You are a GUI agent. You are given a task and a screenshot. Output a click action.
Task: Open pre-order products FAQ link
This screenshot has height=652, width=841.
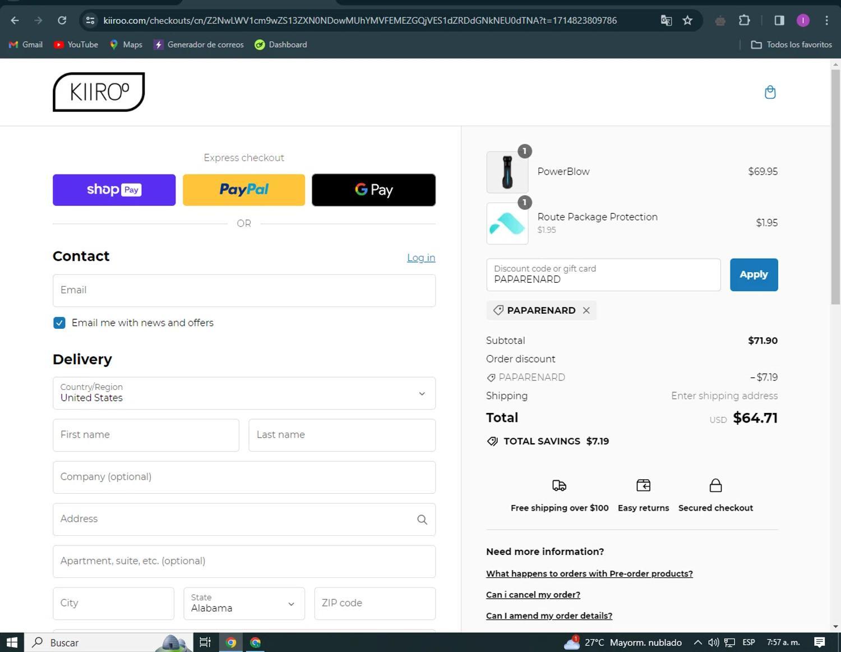point(589,573)
